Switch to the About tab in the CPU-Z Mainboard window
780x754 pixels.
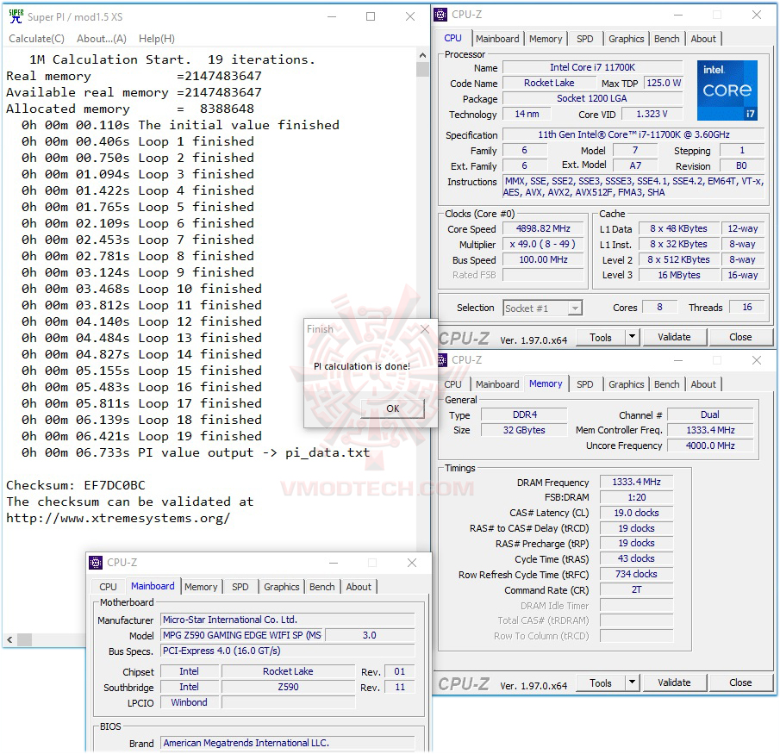click(359, 587)
